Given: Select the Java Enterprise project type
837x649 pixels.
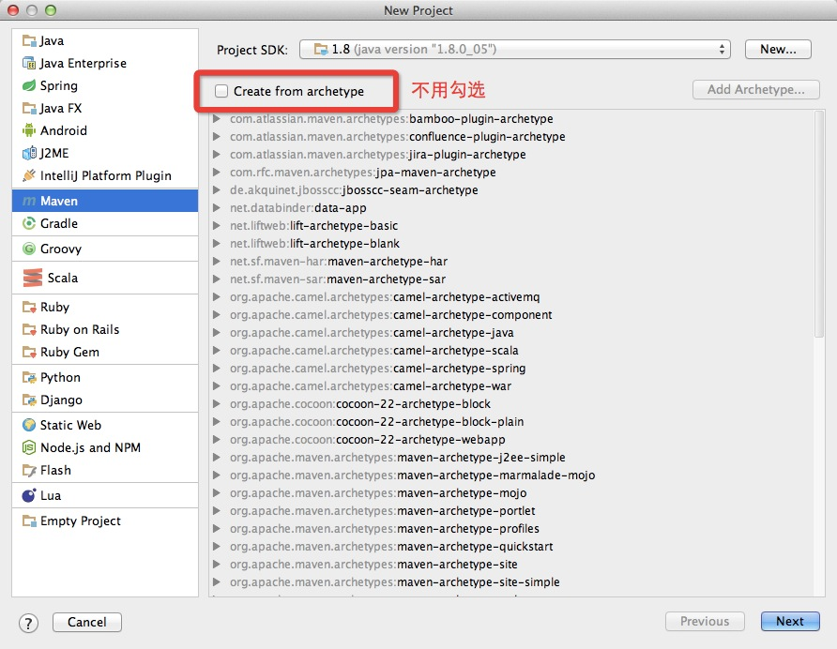Looking at the screenshot, I should (x=105, y=63).
